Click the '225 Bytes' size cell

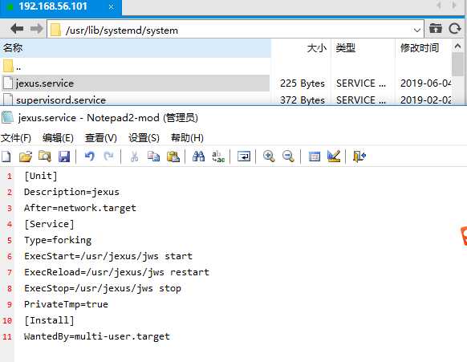(x=302, y=83)
